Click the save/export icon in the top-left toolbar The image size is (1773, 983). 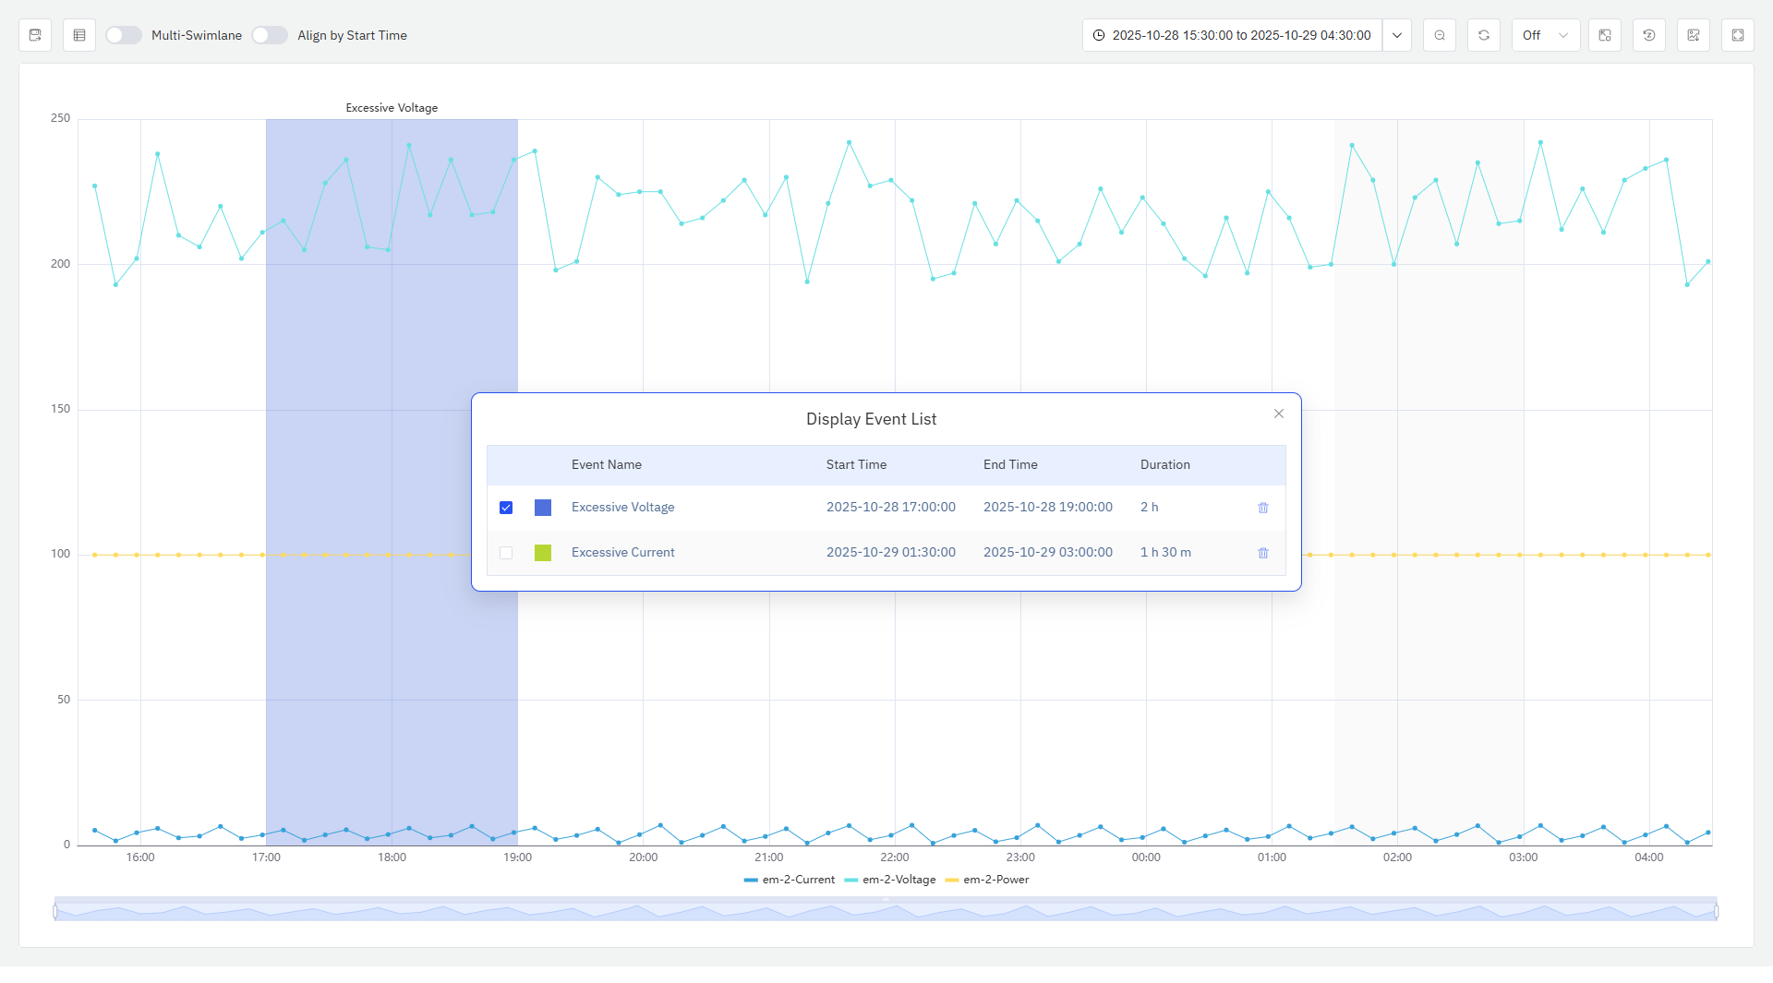click(35, 35)
